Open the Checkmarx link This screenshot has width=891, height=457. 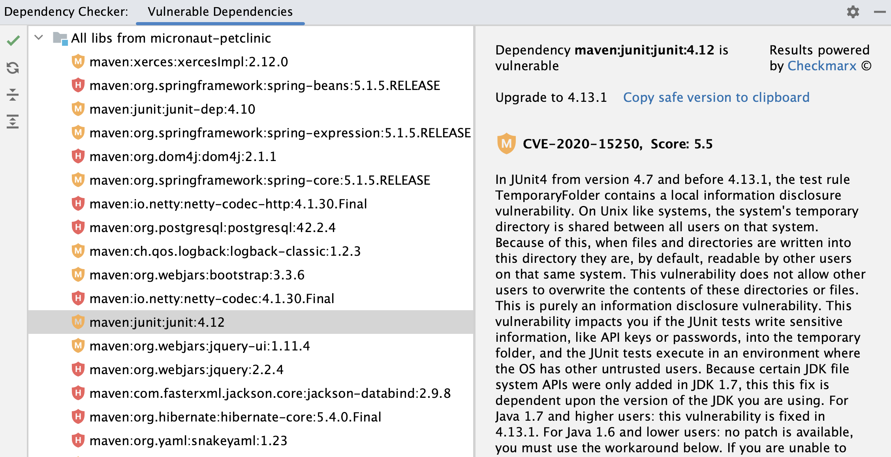point(821,66)
